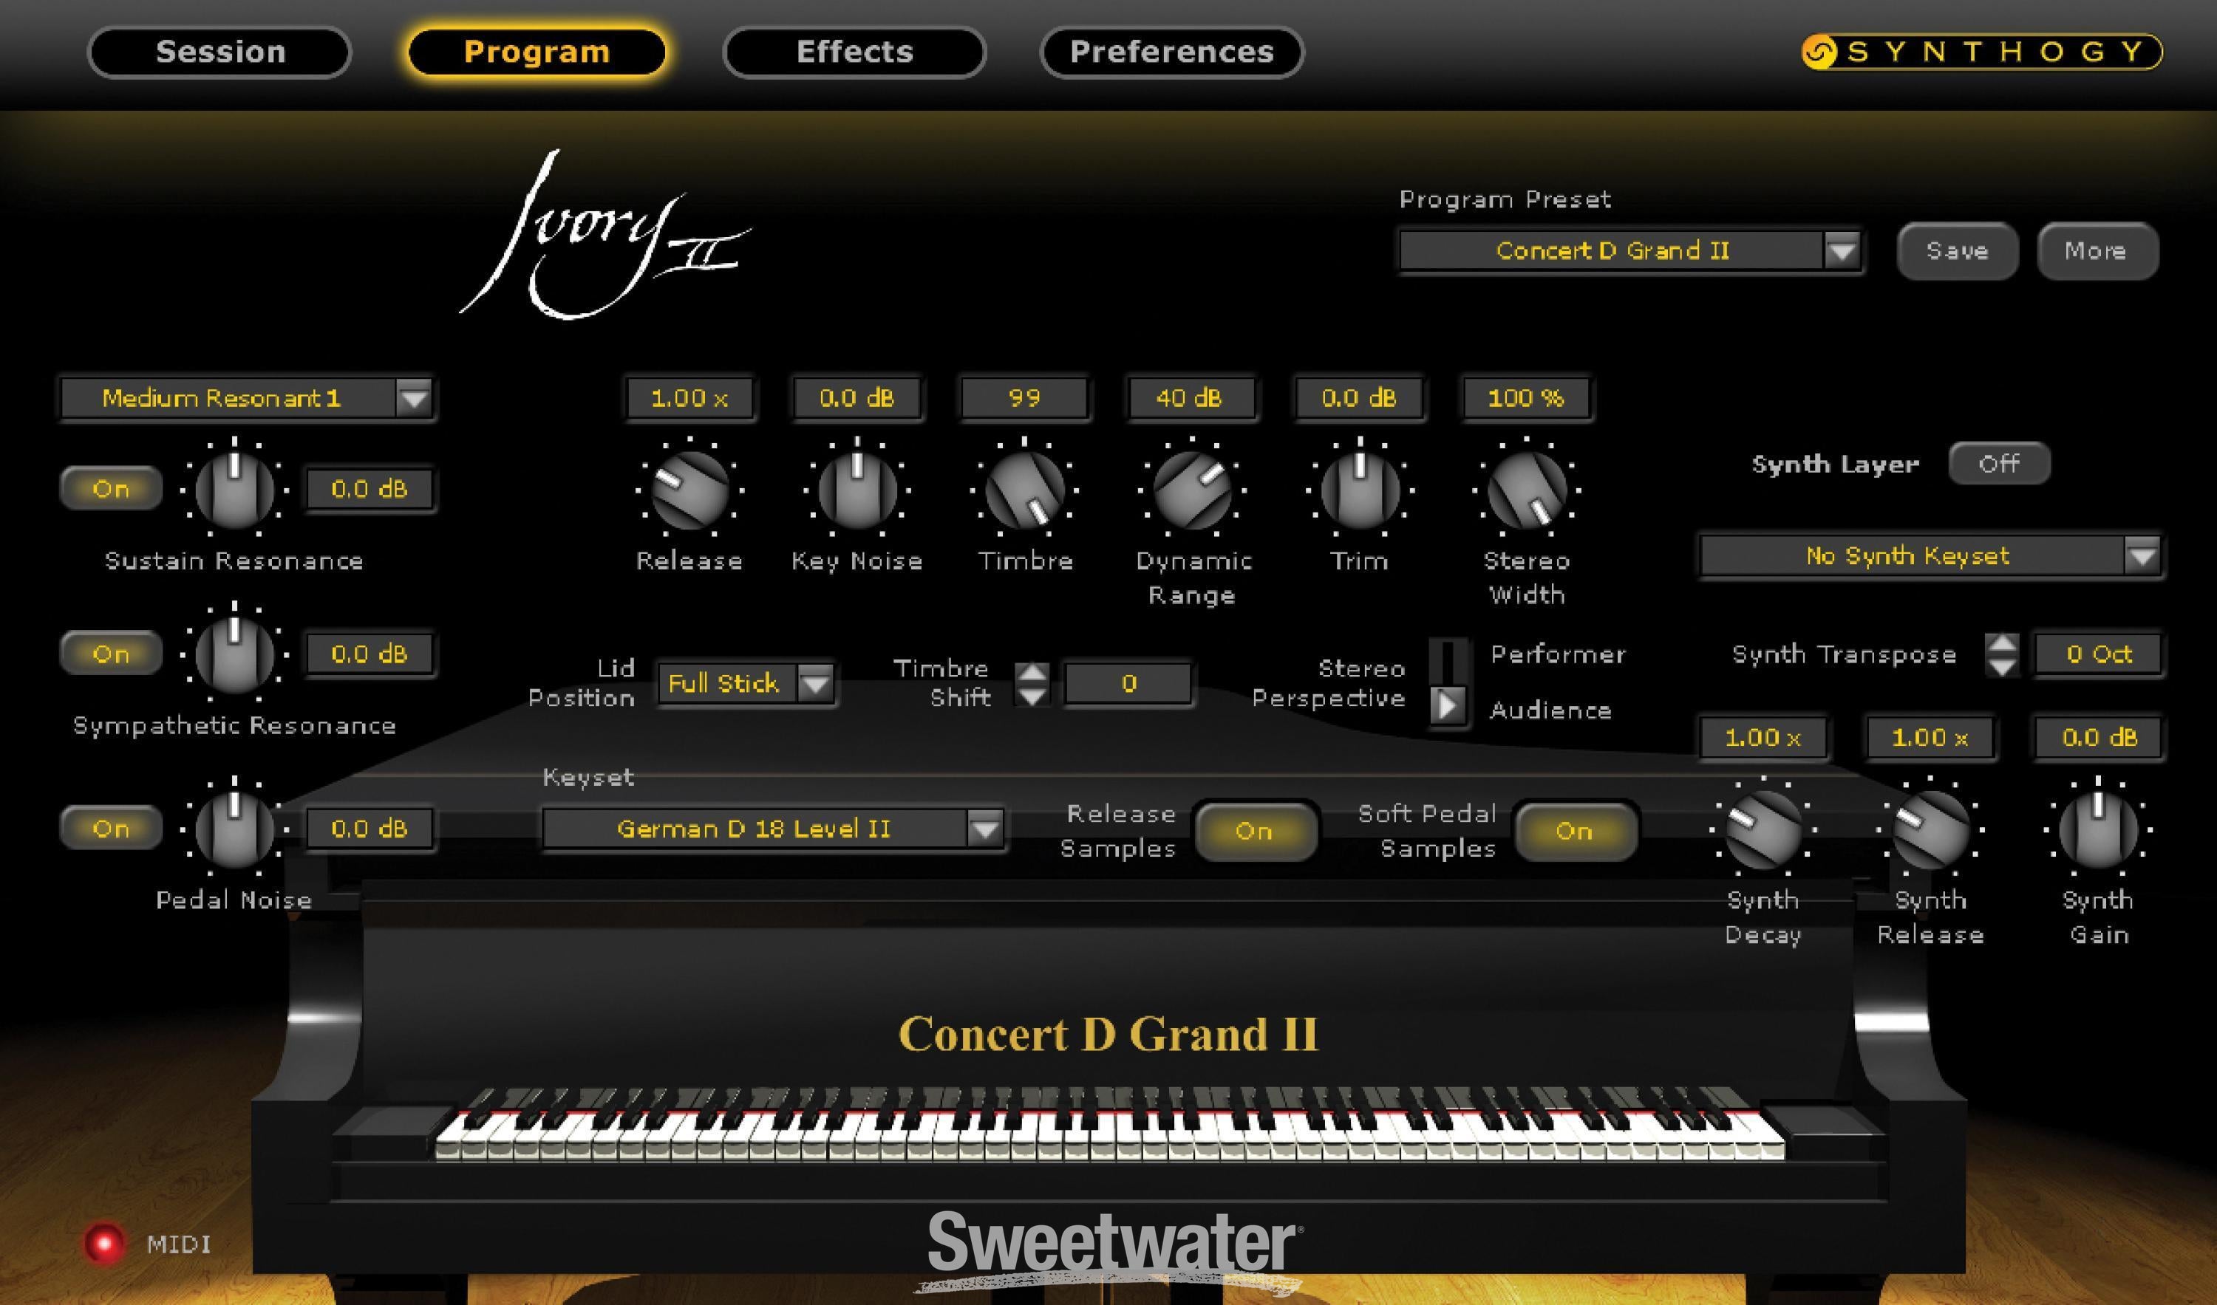Screen dimensions: 2217x1305
Task: Save the current program preset
Action: [1958, 250]
